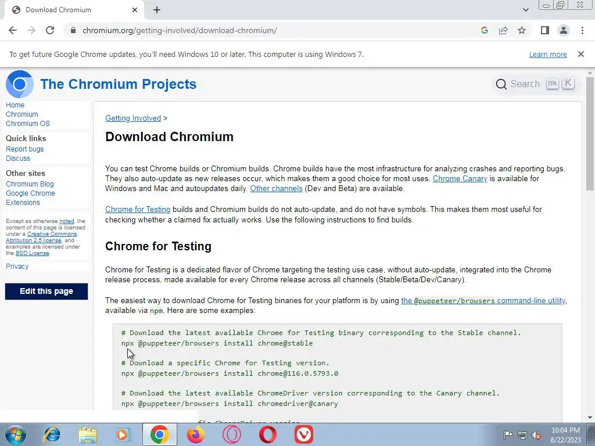Expand the tab search chevron
The height and width of the screenshot is (446, 595).
click(x=525, y=10)
